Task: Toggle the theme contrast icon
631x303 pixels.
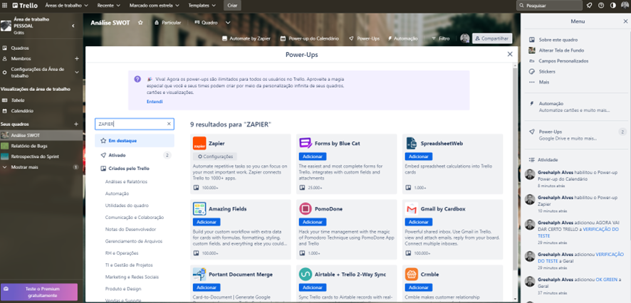Action: coord(612,5)
